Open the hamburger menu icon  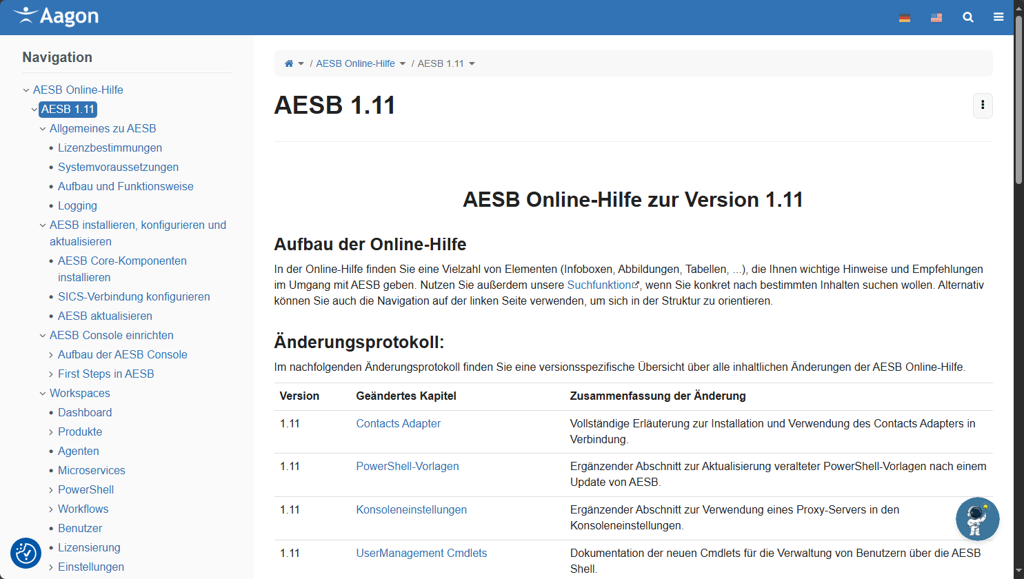tap(998, 17)
